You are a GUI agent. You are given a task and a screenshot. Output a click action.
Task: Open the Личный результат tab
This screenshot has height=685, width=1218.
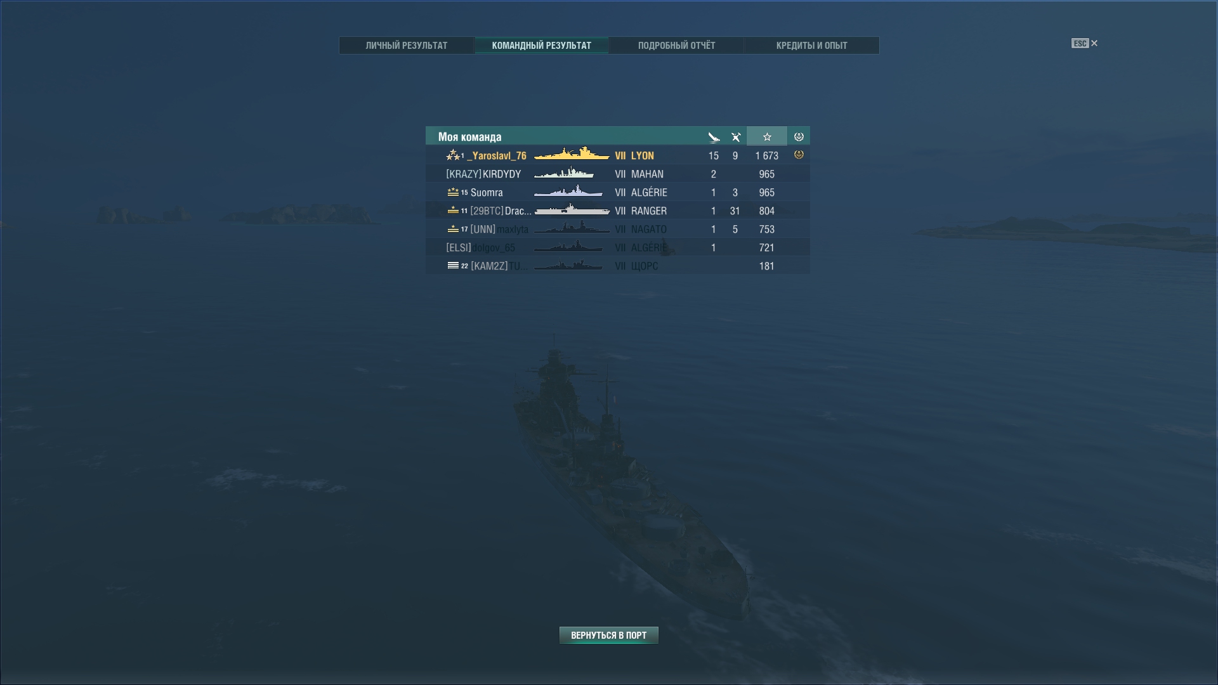407,46
